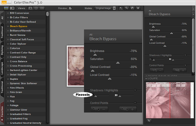Viewport: 196px width, 126px height.
Task: Select the arrow selection tool in toolbar
Action: (x=121, y=8)
